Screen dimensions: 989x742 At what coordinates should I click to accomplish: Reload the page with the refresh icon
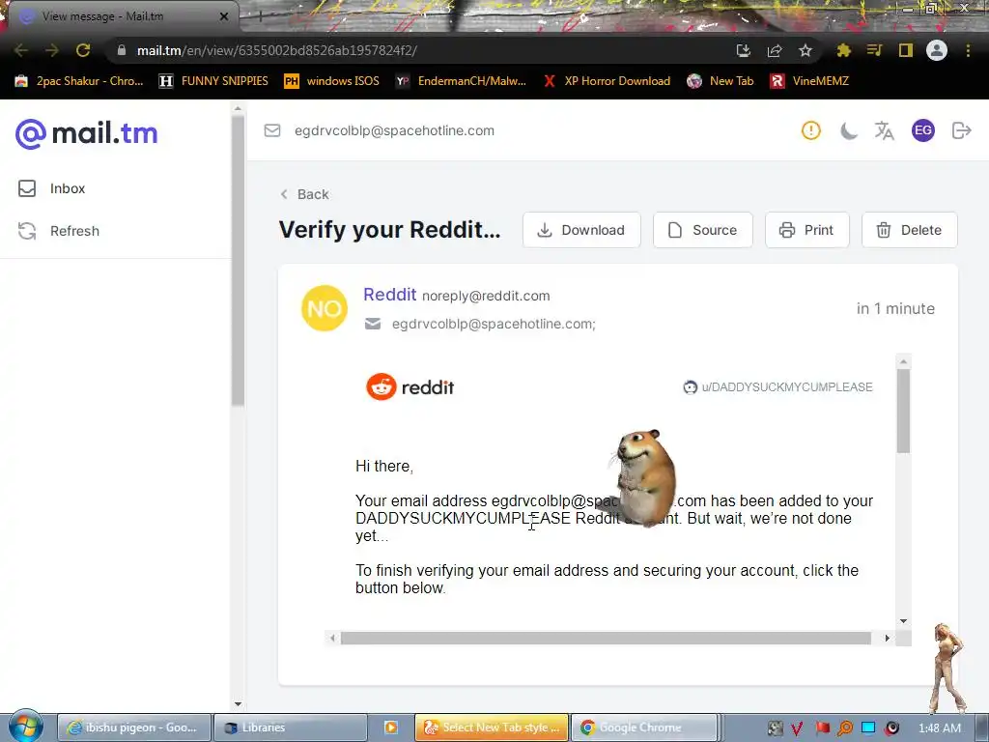(x=83, y=50)
